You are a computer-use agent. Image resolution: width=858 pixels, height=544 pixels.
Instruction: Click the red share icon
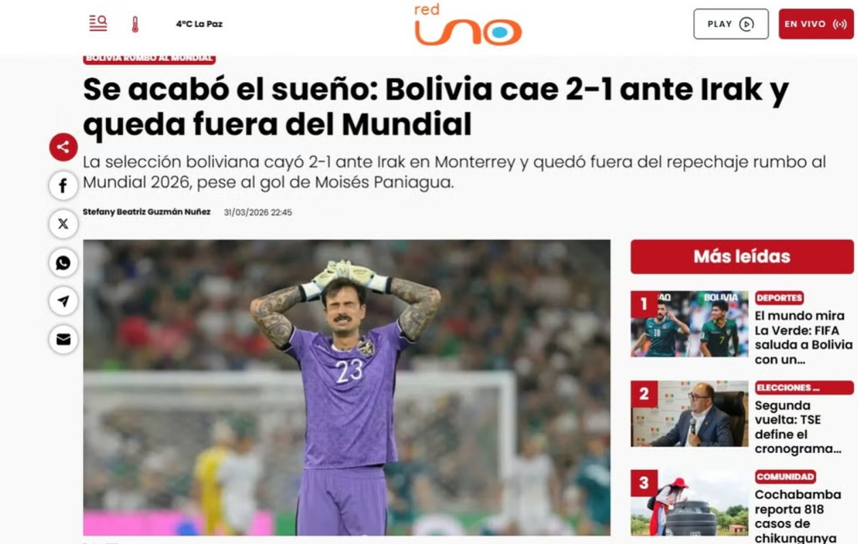tap(63, 147)
